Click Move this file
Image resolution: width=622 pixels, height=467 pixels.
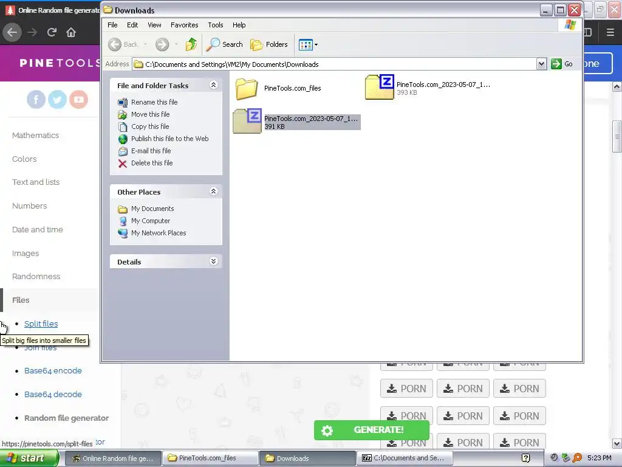tap(151, 114)
